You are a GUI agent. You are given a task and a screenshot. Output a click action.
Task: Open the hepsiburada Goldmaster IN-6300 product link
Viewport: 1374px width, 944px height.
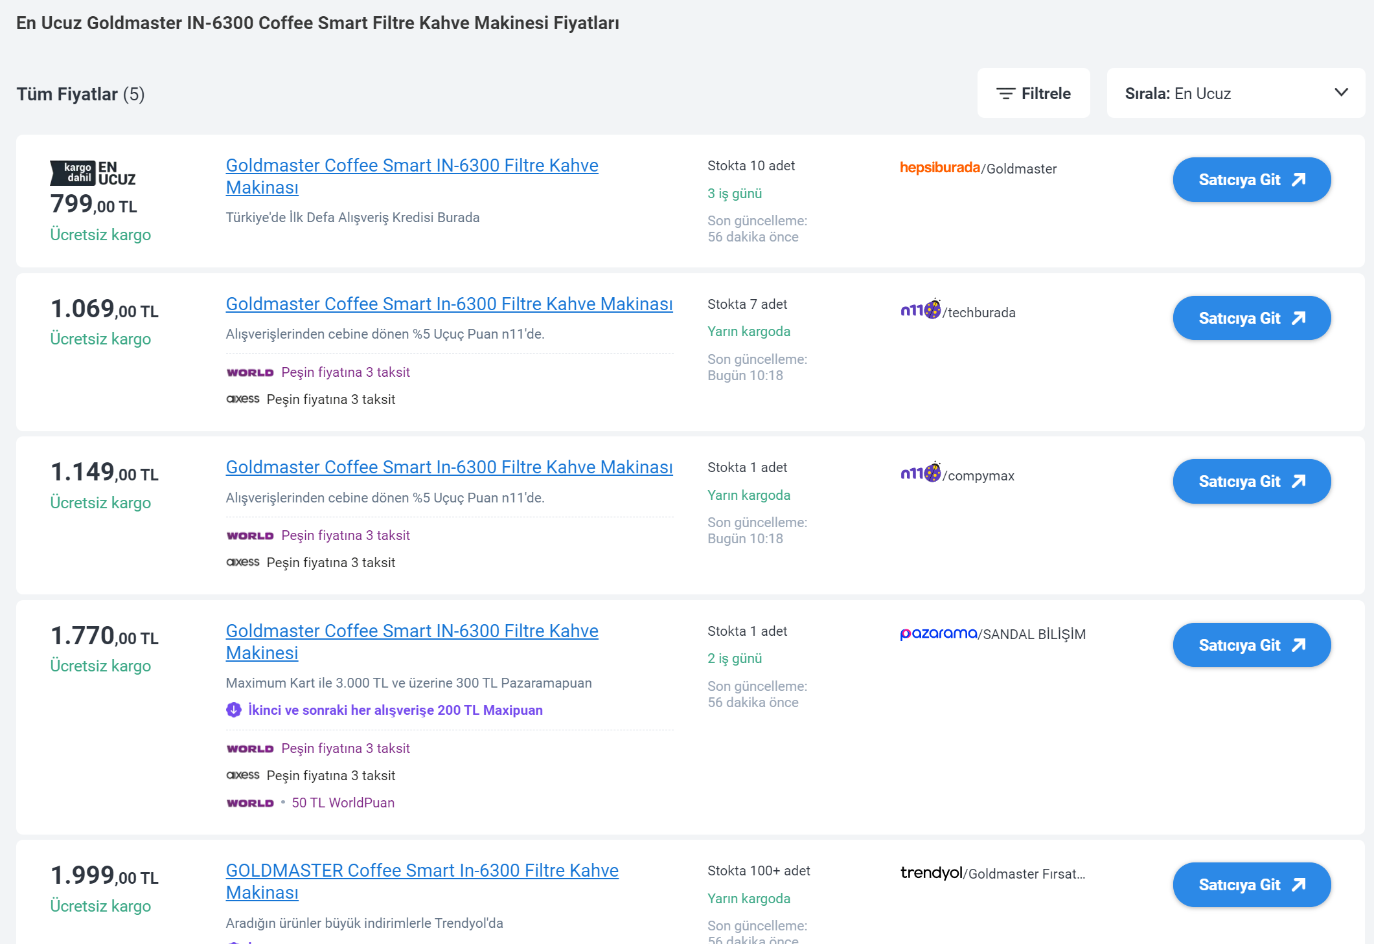point(412,176)
